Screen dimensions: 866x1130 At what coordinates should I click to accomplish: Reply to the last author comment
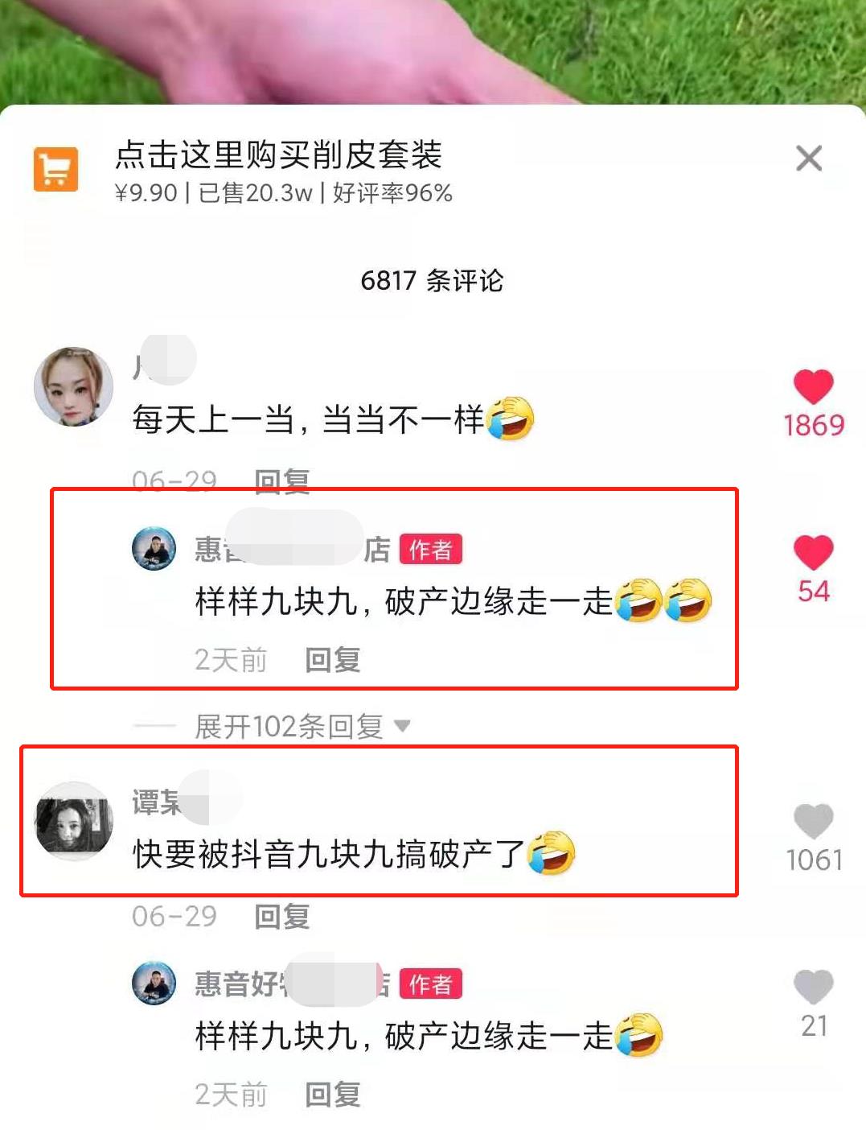[332, 1095]
